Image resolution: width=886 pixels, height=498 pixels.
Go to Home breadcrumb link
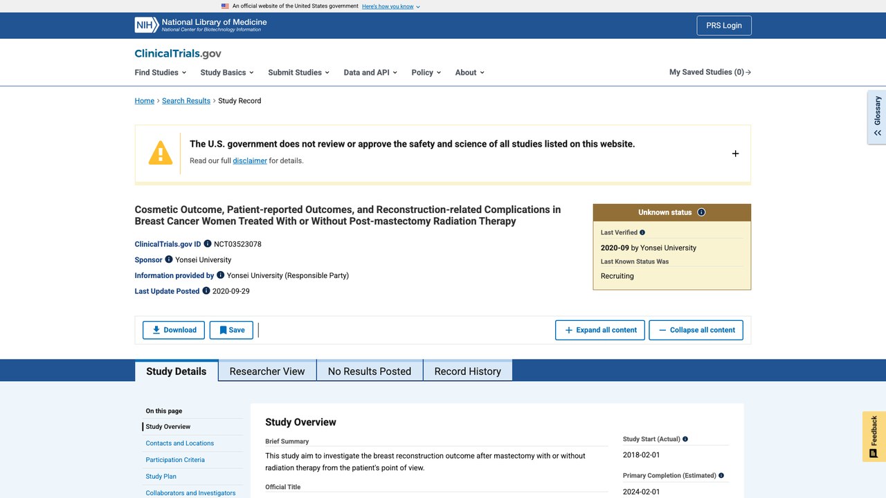click(x=145, y=101)
